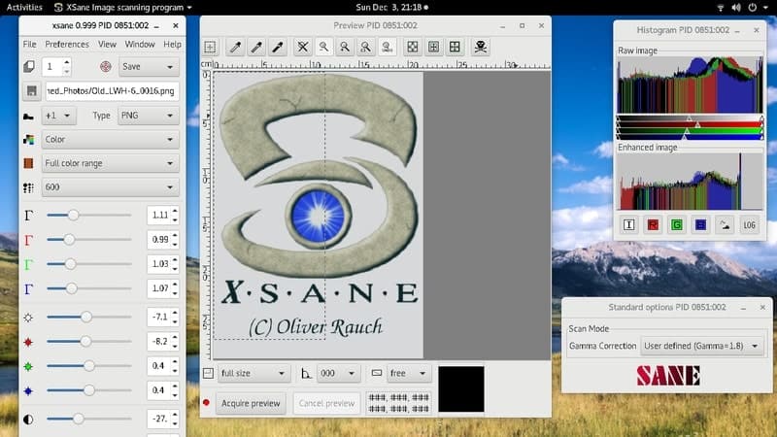Open the File menu in xsane
The height and width of the screenshot is (437, 777).
click(x=30, y=44)
